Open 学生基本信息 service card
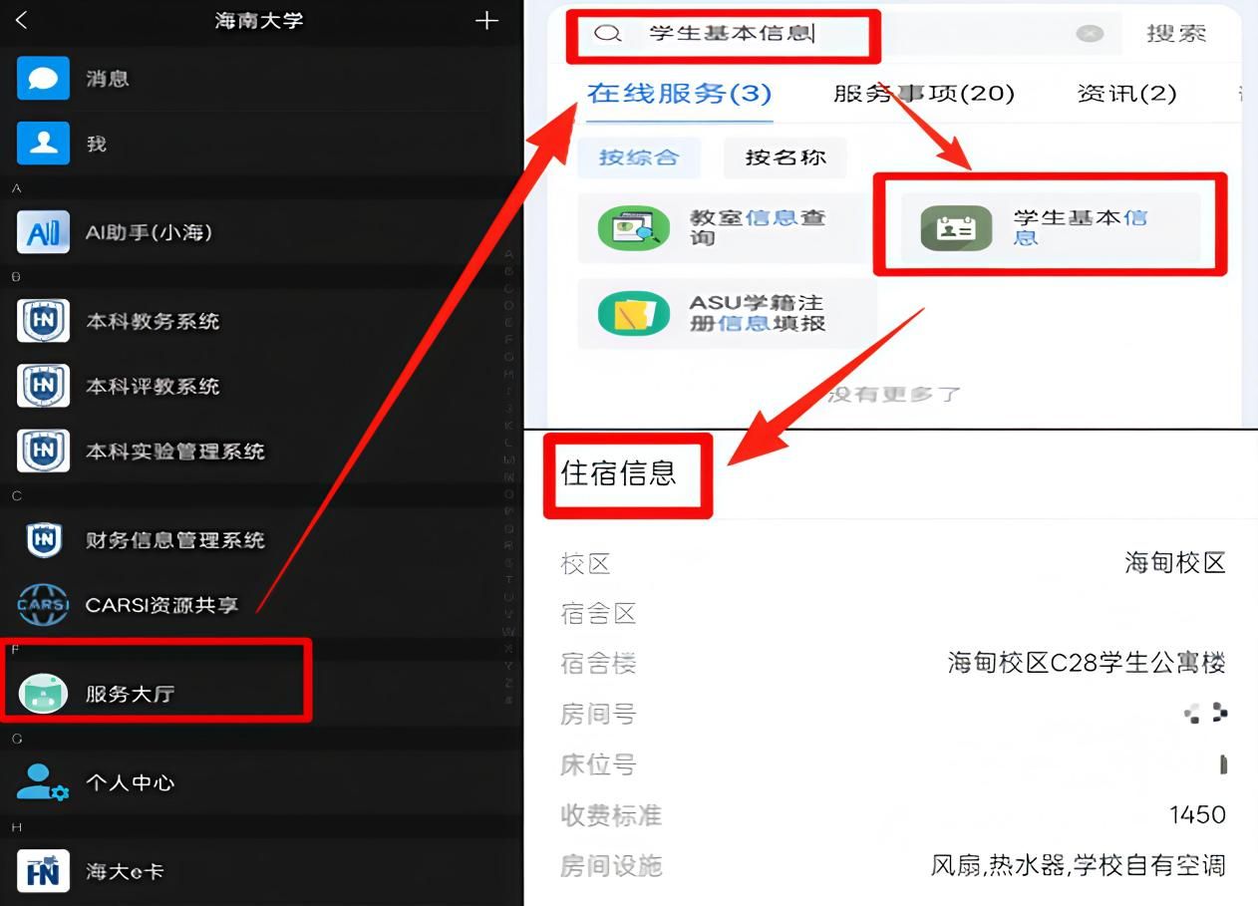Image resolution: width=1258 pixels, height=906 pixels. pos(1050,227)
